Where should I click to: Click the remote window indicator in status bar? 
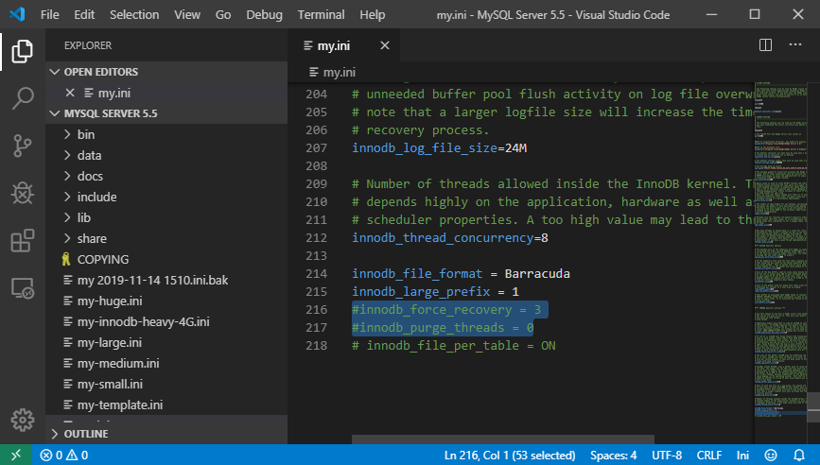click(x=16, y=455)
